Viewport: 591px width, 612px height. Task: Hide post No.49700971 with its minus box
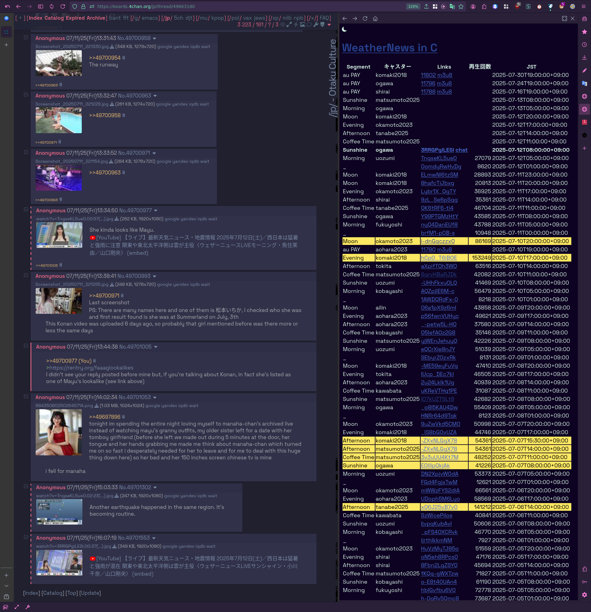tap(26, 152)
